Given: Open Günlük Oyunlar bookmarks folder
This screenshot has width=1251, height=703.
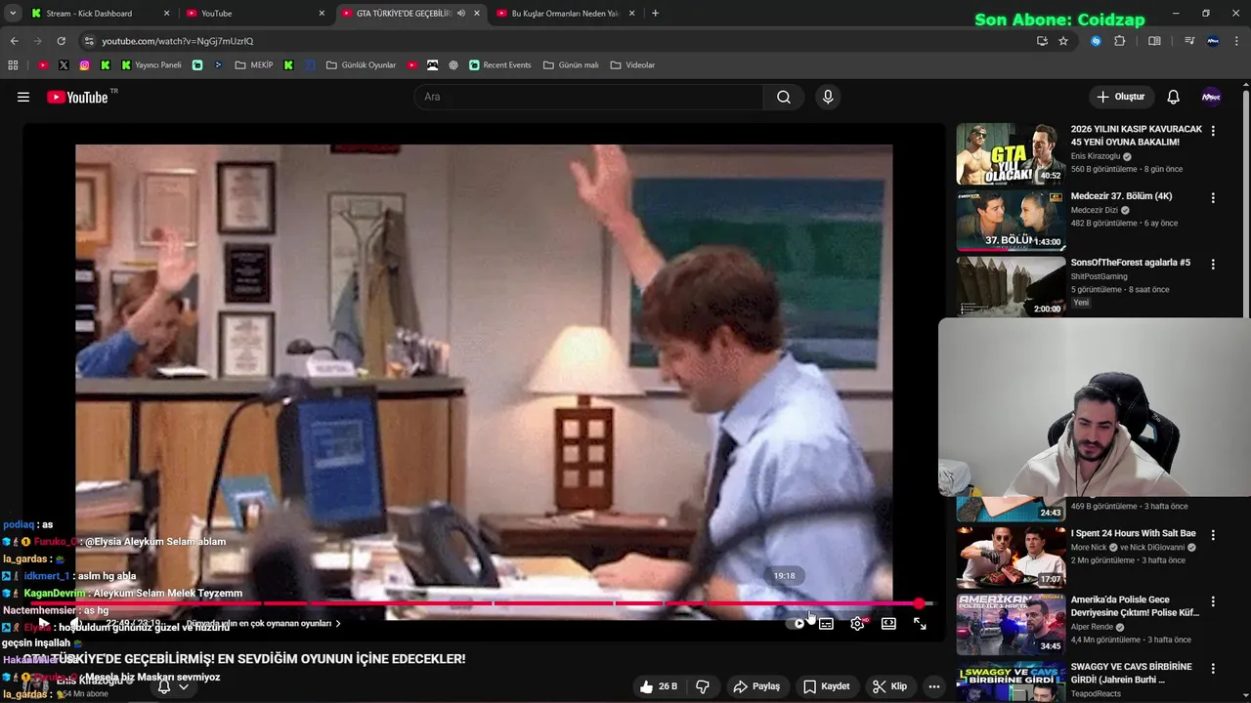Looking at the screenshot, I should (362, 65).
